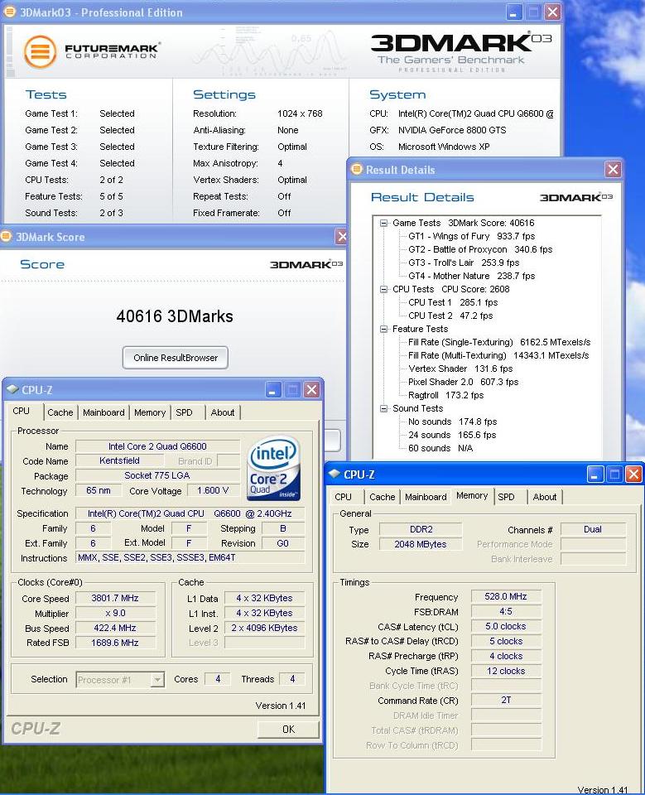Screen dimensions: 645x795
Task: Click the Multiplier x 9.0 field
Action: point(115,613)
